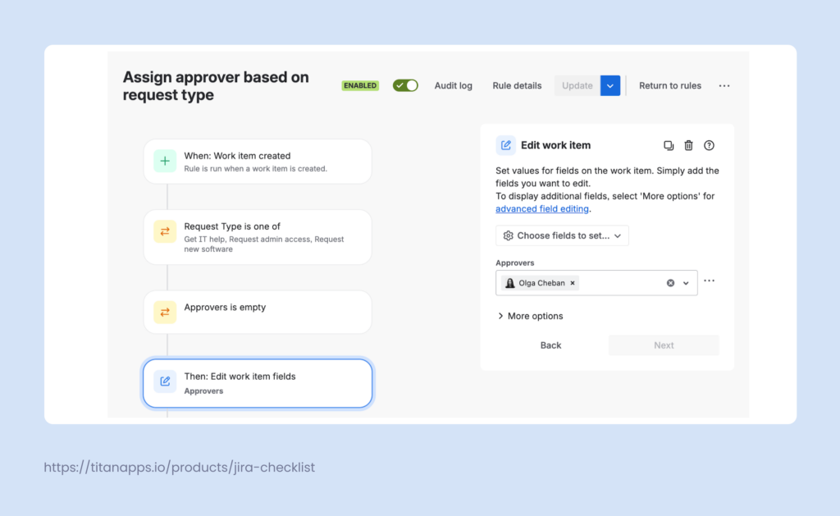Viewport: 840px width, 516px height.
Task: Select the Then: Edit work item fields block
Action: [257, 382]
